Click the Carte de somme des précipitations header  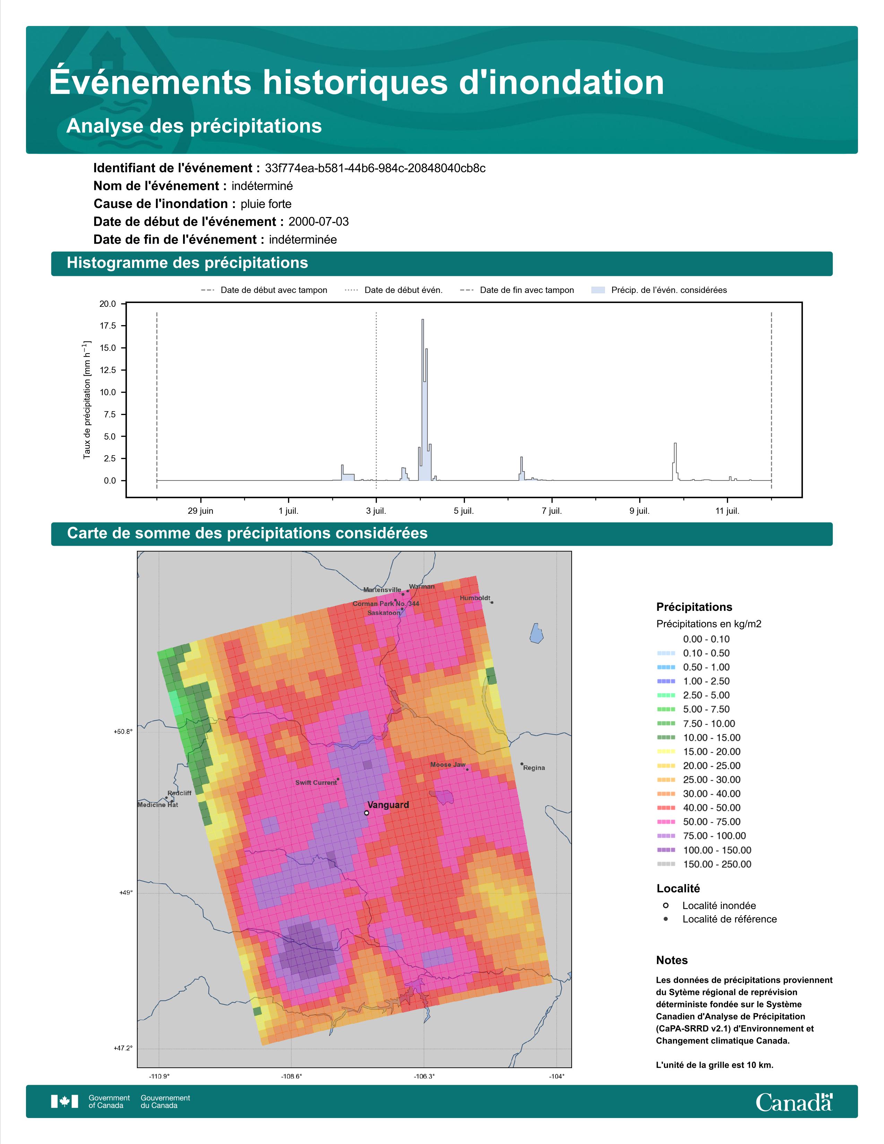click(x=441, y=533)
